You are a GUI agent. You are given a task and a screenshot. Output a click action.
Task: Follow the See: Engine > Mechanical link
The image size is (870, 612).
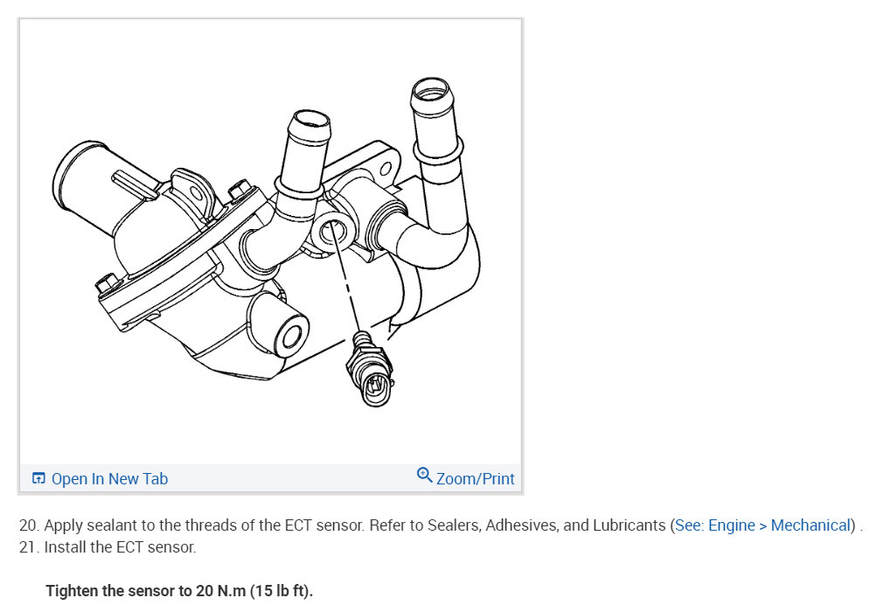click(762, 525)
